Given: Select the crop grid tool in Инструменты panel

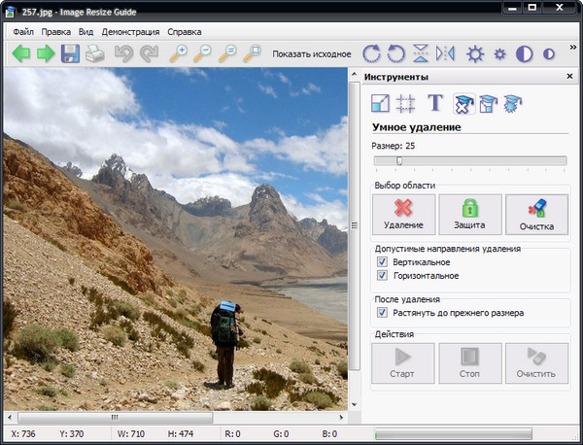Looking at the screenshot, I should pyautogui.click(x=408, y=104).
